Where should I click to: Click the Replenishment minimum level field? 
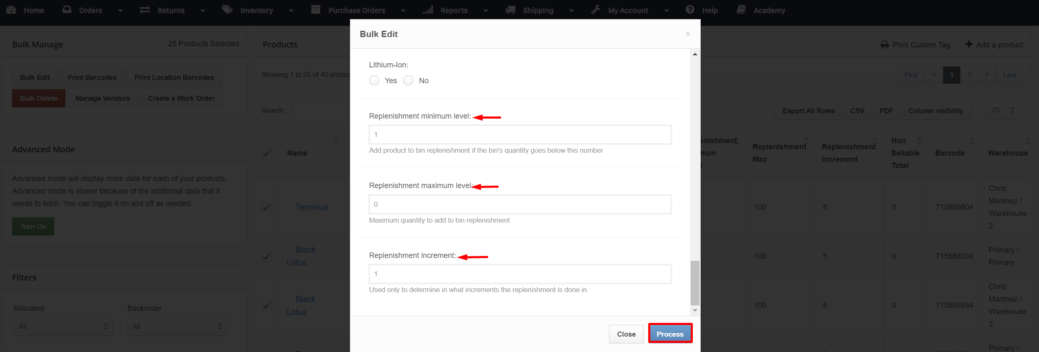click(520, 134)
